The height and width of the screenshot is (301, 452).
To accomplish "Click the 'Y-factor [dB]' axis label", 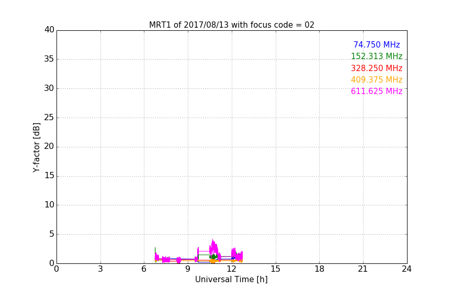I will click(x=36, y=147).
